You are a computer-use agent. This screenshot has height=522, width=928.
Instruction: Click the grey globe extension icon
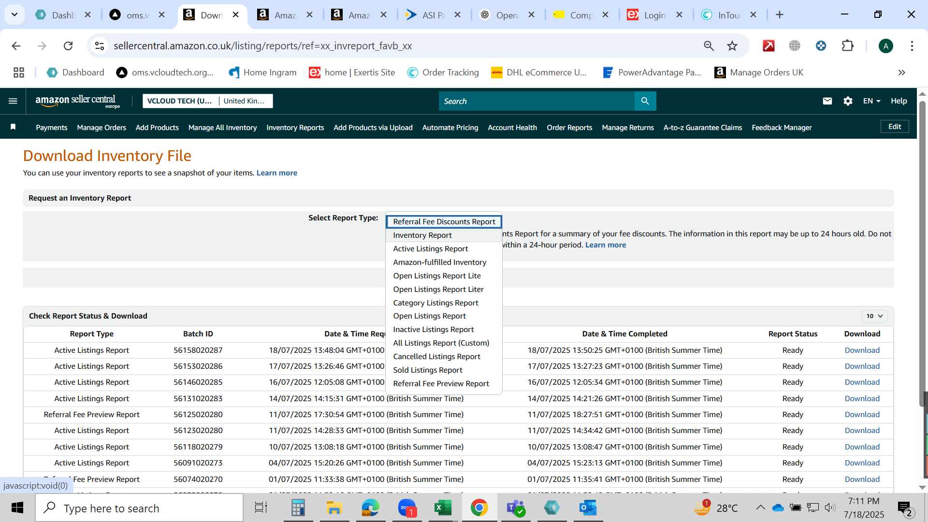pos(795,46)
